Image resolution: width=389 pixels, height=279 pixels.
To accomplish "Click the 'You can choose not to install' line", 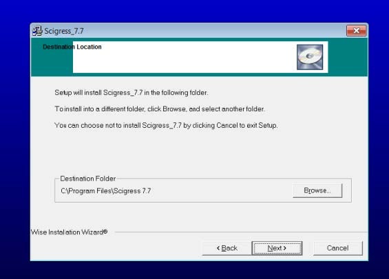I will click(x=166, y=125).
